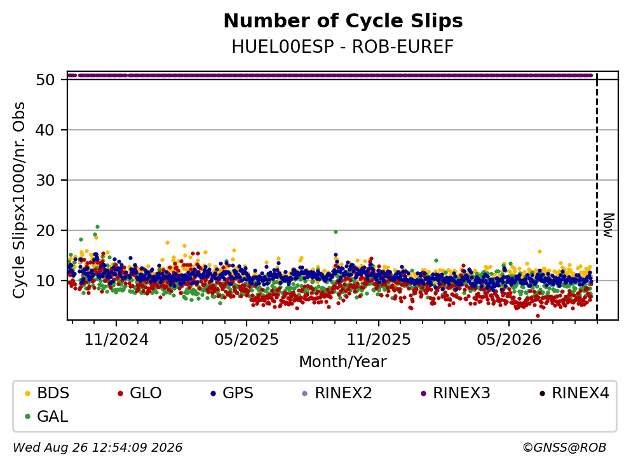Click the GLO red legend marker
631x467 pixels.
[x=120, y=393]
